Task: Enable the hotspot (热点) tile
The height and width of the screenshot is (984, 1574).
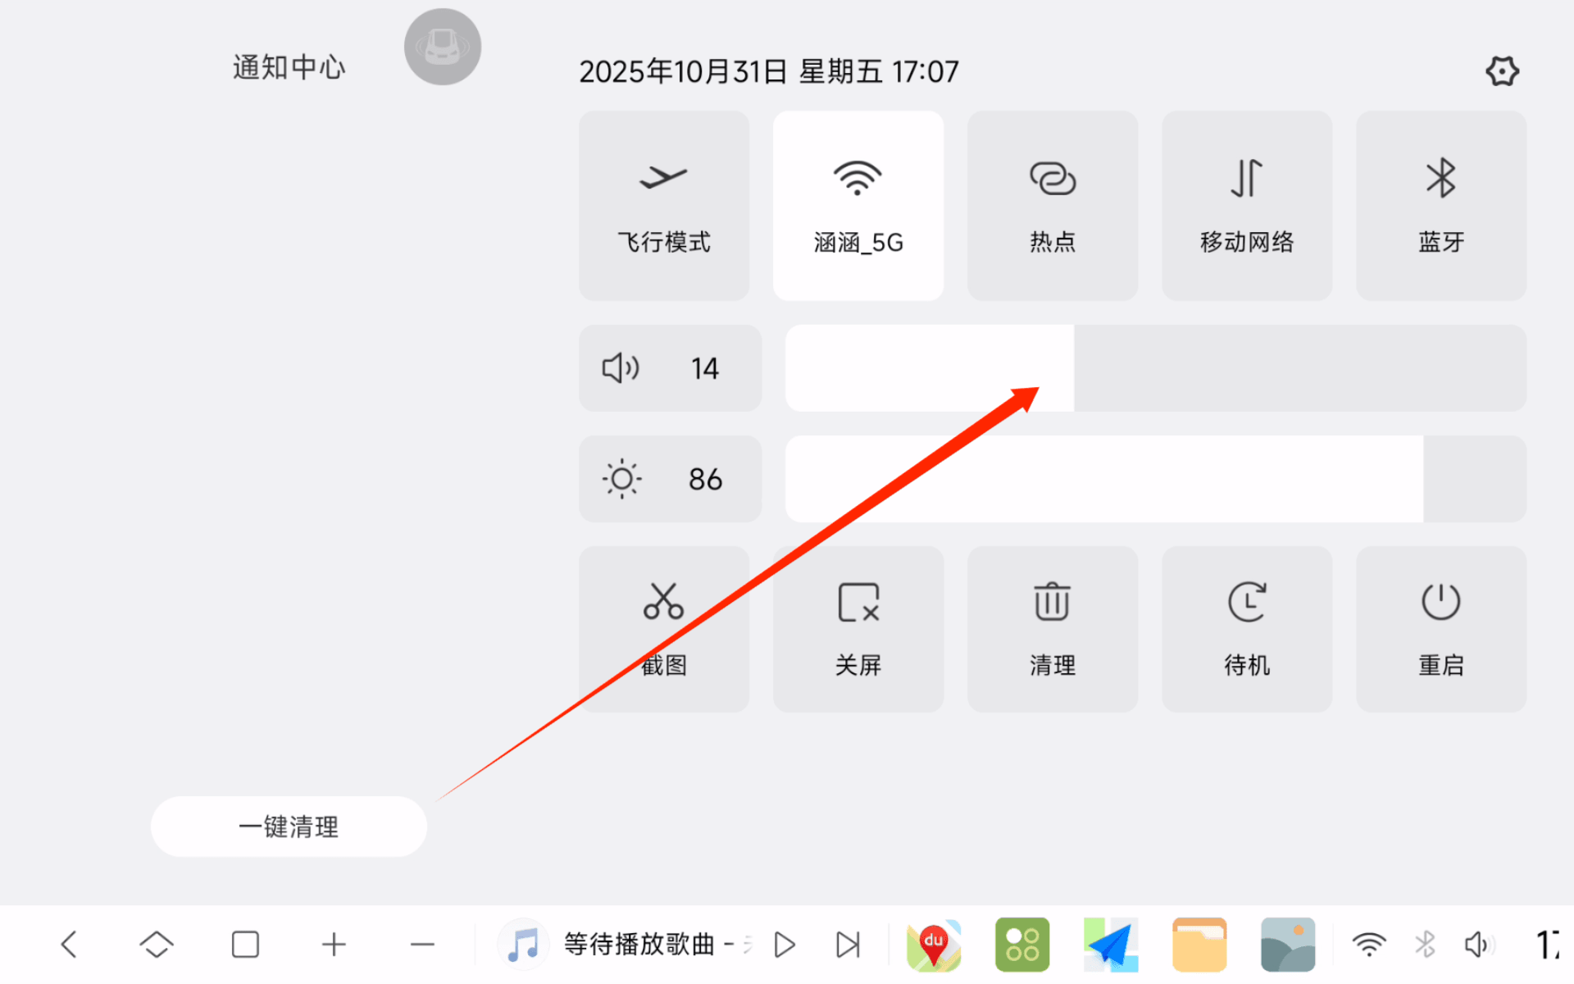Action: tap(1052, 205)
